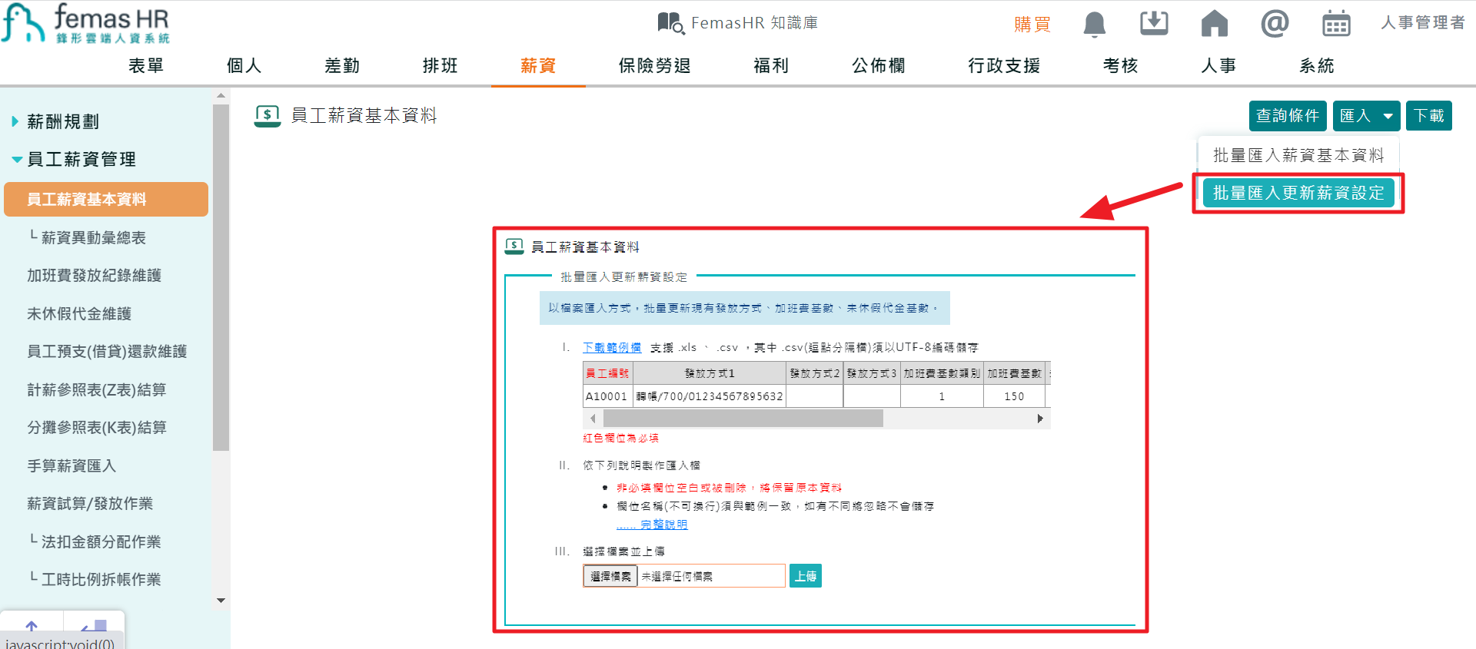Open the calendar icon in header
The height and width of the screenshot is (649, 1476).
coord(1336,24)
